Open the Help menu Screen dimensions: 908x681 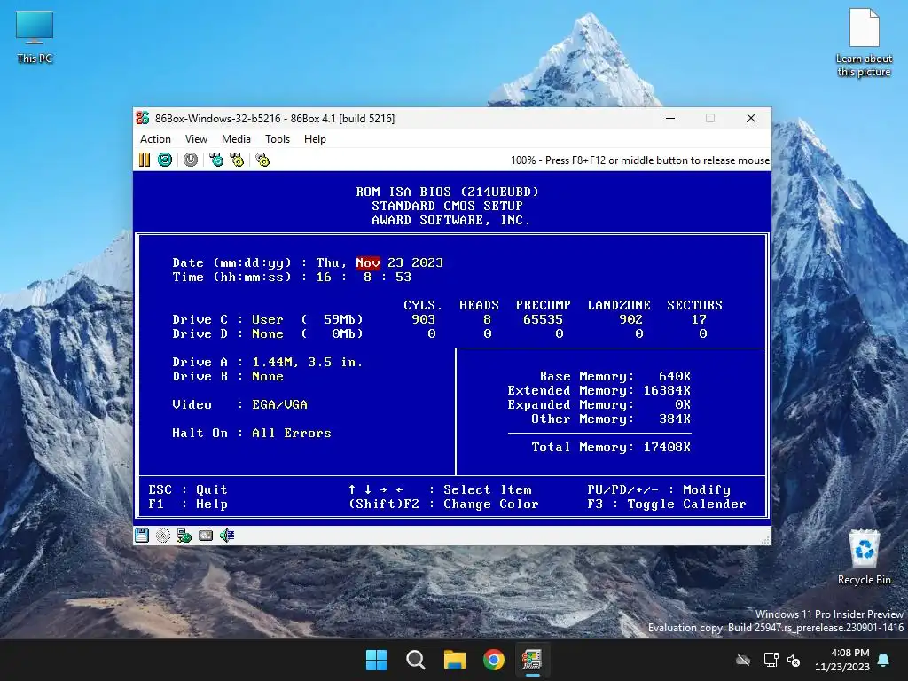click(315, 139)
